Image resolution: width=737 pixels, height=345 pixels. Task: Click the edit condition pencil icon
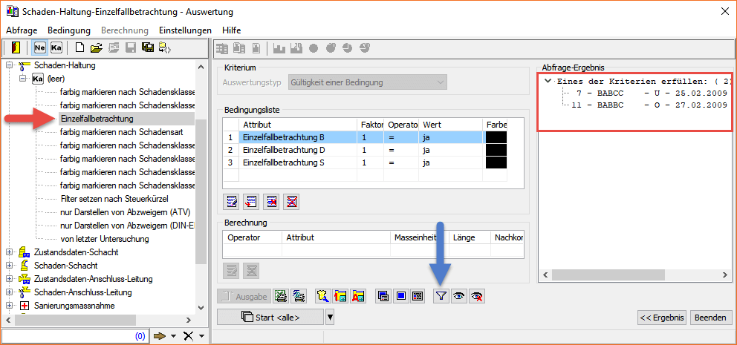click(232, 201)
